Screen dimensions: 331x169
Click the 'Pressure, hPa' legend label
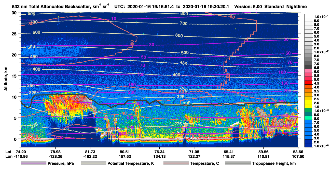[61, 163]
